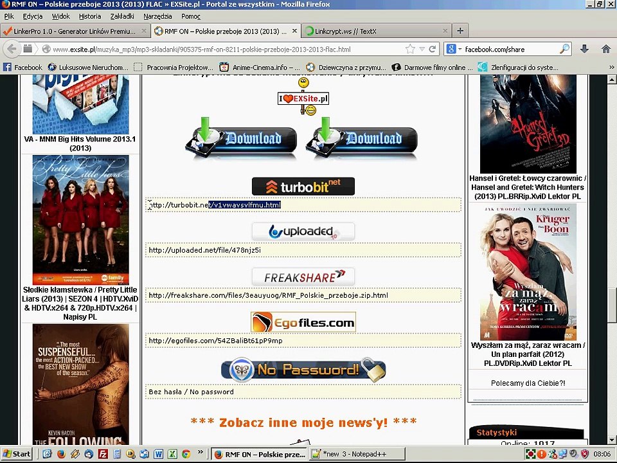This screenshot has height=463, width=617.
Task: Open the Darmowe filmy online bookmark
Action: coord(432,68)
